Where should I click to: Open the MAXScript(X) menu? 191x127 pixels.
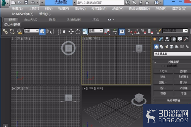pyautogui.click(x=23, y=14)
